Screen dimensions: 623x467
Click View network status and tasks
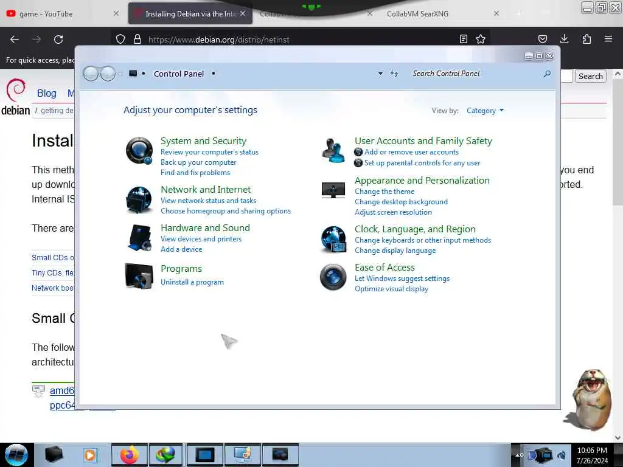click(209, 201)
